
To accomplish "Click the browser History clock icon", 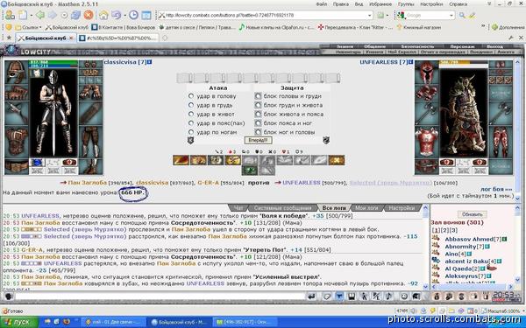I will (133, 15).
